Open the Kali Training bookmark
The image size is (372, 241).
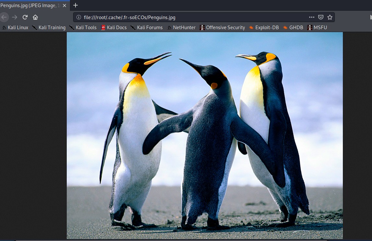click(49, 28)
